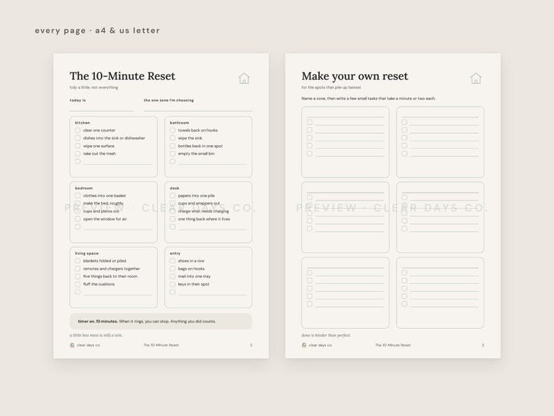Click 'The 10-Minute Reset' page title
Image resolution: width=554 pixels, height=416 pixels.
pyautogui.click(x=122, y=76)
